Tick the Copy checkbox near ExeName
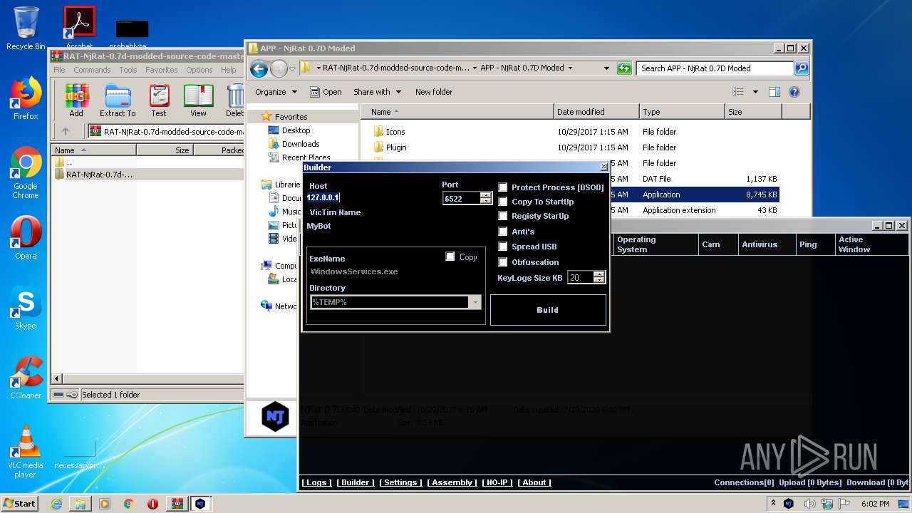 click(450, 256)
